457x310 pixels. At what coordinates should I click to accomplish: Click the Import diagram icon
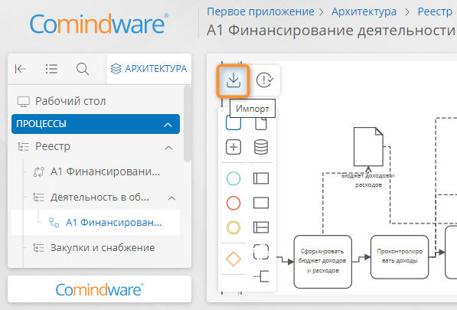233,80
